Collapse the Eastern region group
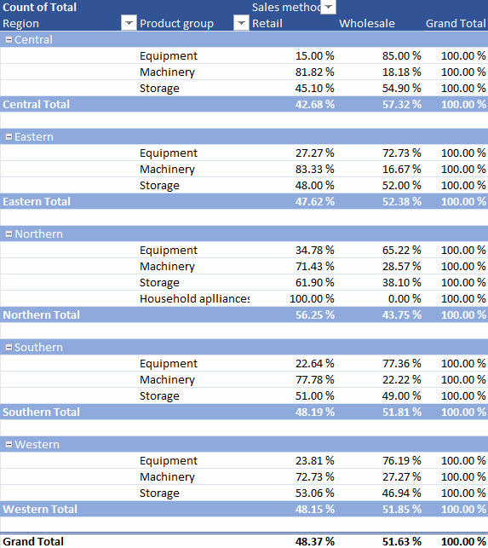The image size is (488, 548). [9, 137]
